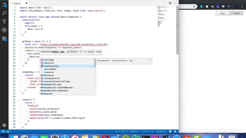Open the Search view in the activity bar
Screen dimensions: 246x138
(4, 13)
